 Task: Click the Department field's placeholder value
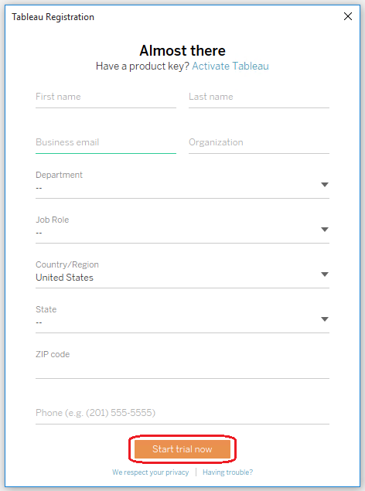click(x=39, y=188)
